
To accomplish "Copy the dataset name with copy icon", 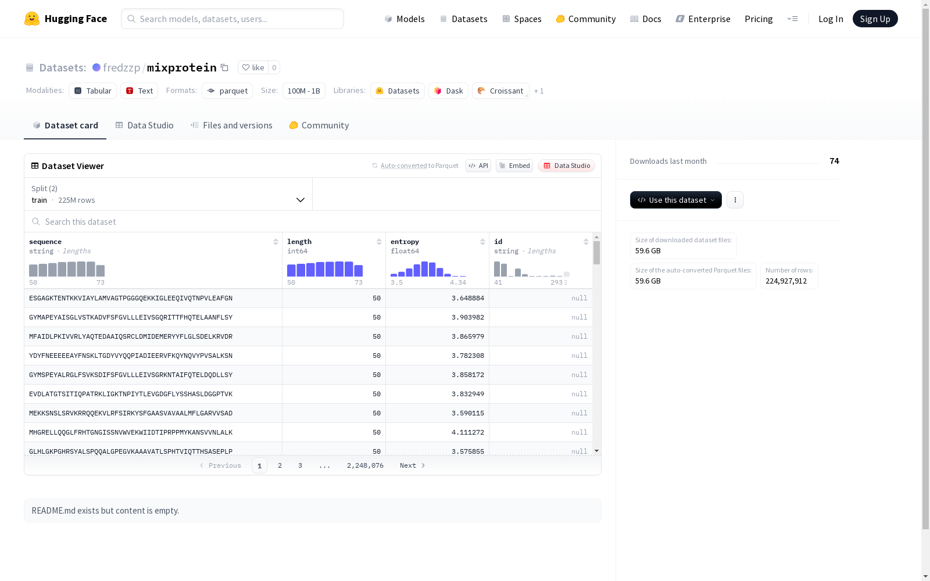I will coord(224,67).
